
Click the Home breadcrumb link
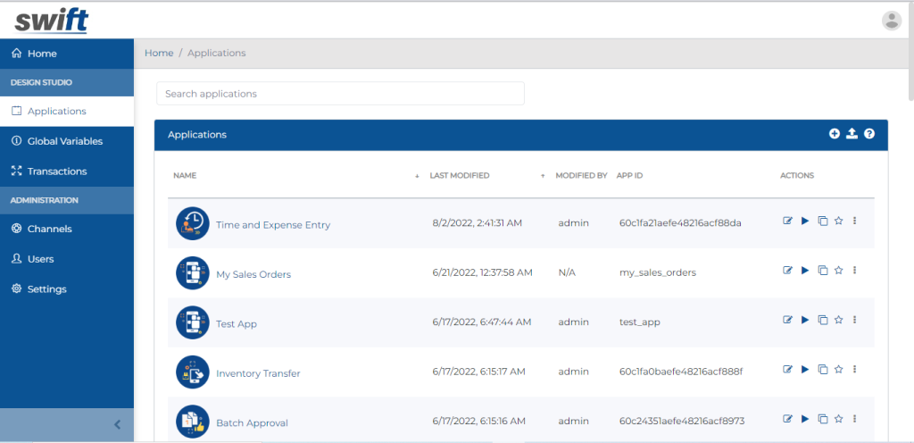(x=159, y=53)
